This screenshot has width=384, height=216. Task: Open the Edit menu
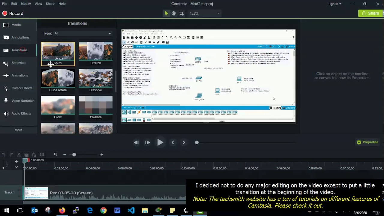(14, 4)
